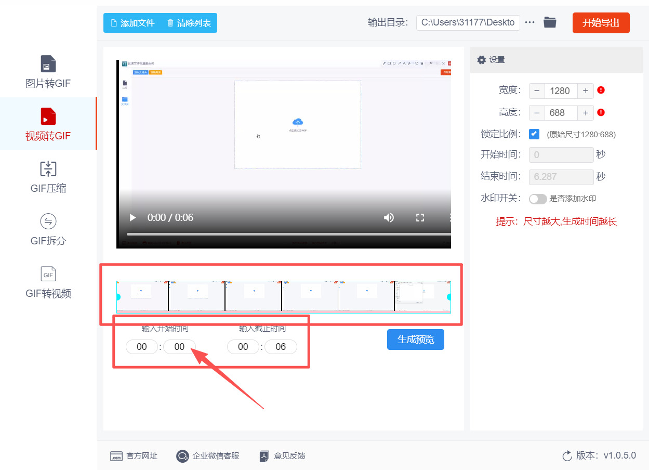
Task: Click the red warning icon beside 宽度
Action: point(601,90)
